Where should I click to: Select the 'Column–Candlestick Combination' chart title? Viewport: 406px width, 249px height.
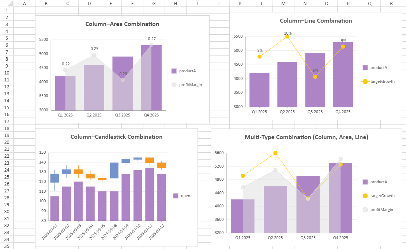[116, 137]
